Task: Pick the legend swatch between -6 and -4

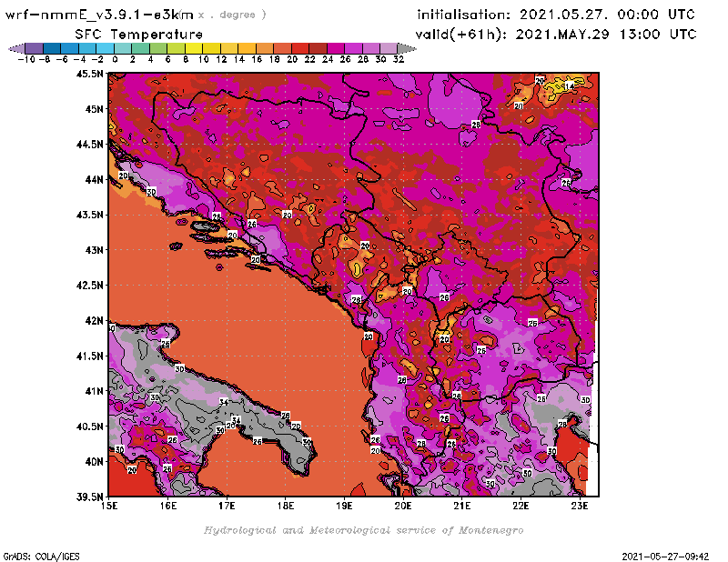Action: (x=70, y=49)
